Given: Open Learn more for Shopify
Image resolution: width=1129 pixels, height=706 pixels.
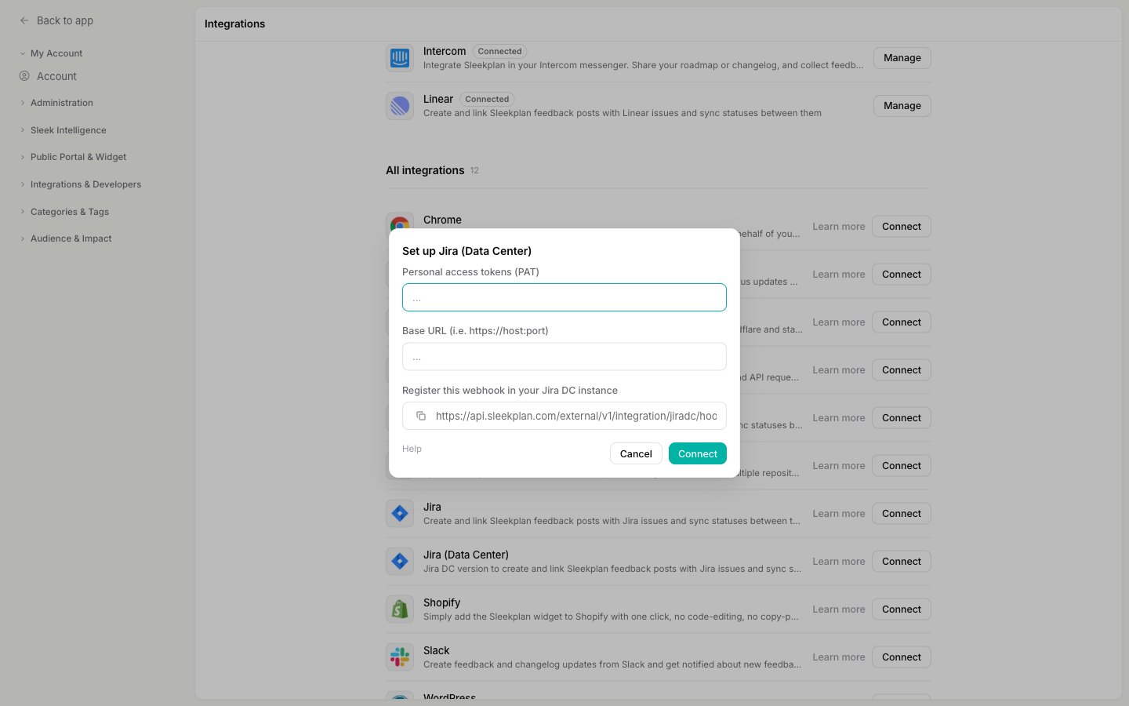Looking at the screenshot, I should (x=839, y=610).
